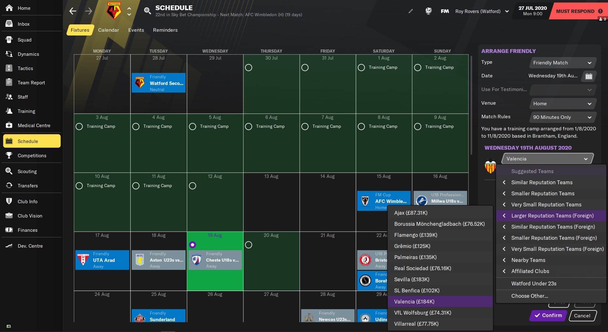Open the Dynamics icon in sidebar

(9, 54)
